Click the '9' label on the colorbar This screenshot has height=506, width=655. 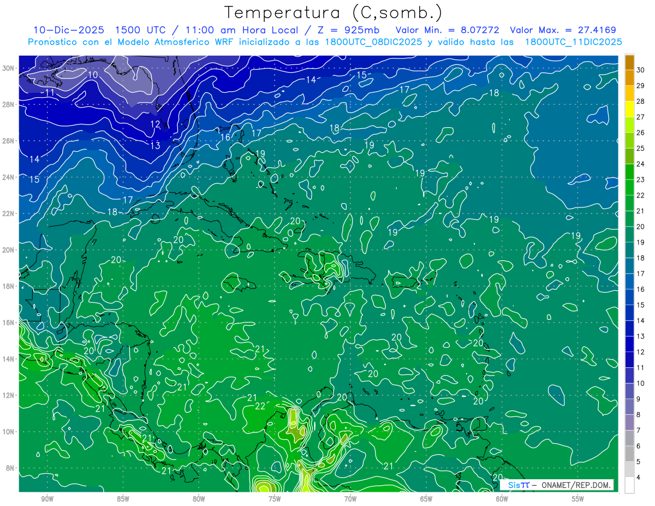pyautogui.click(x=639, y=400)
